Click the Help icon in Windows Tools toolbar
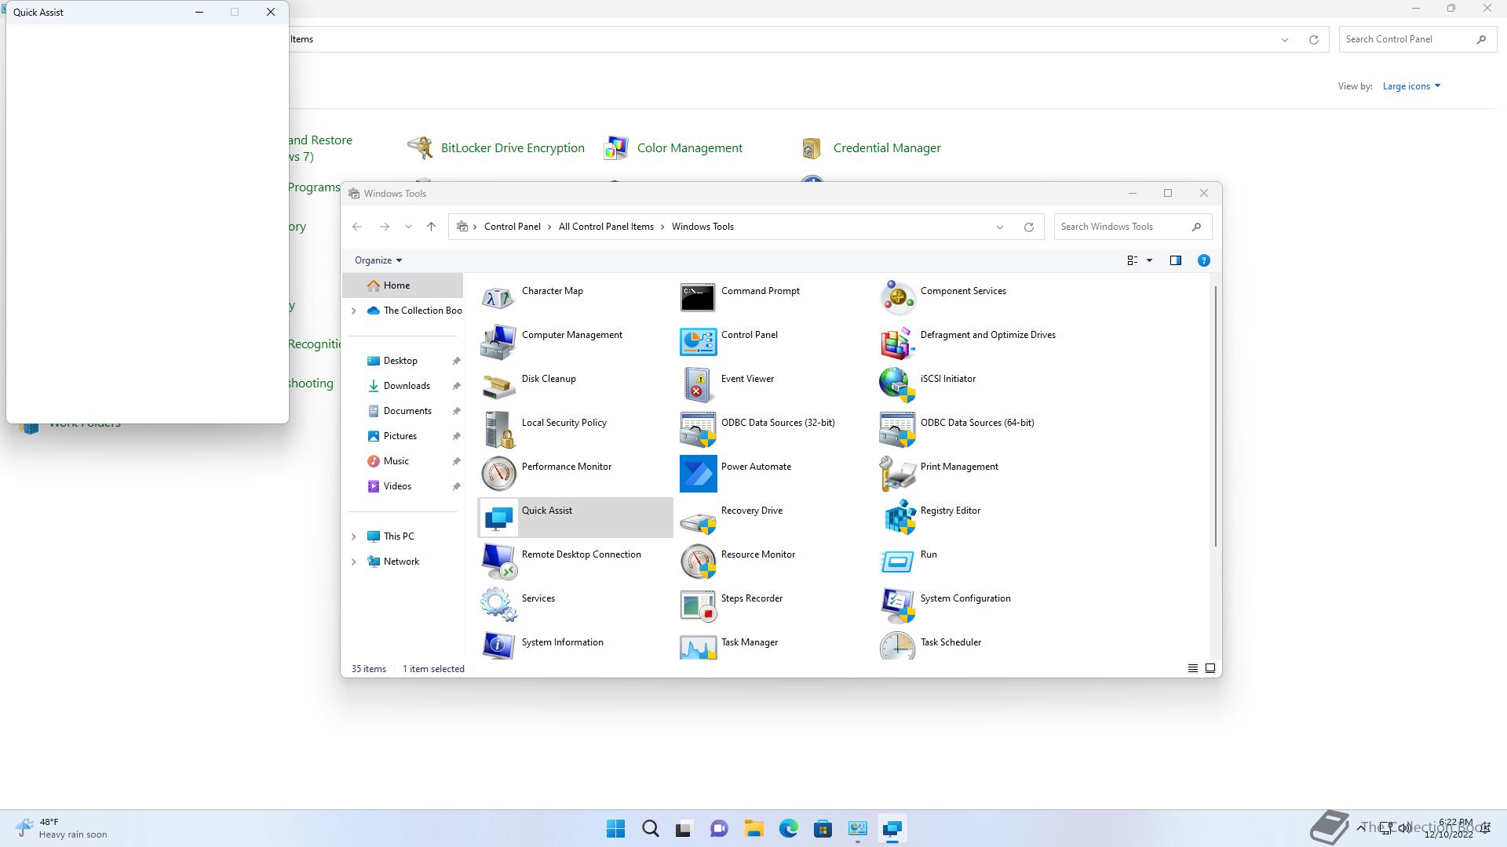The height and width of the screenshot is (847, 1507). (1203, 260)
